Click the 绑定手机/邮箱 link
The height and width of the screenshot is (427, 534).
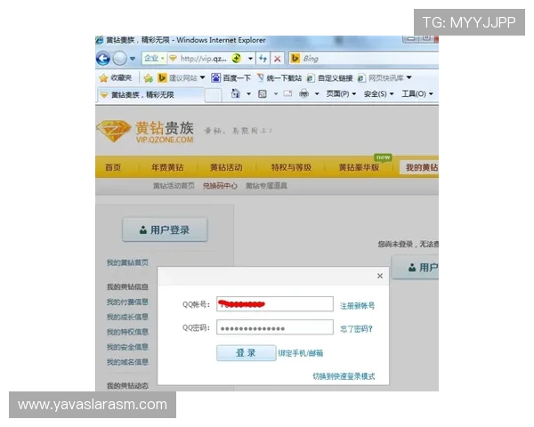point(301,353)
